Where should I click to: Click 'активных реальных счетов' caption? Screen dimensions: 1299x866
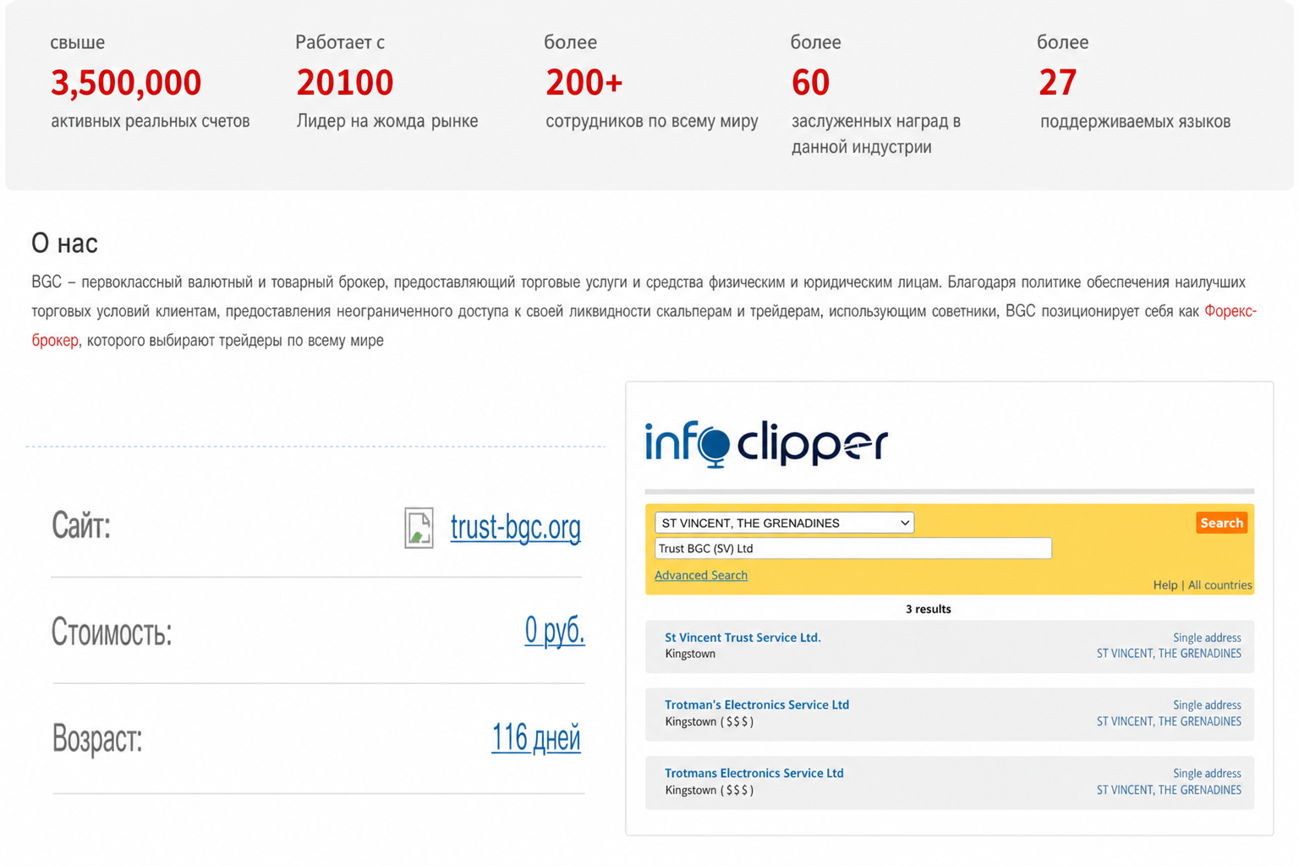(151, 122)
